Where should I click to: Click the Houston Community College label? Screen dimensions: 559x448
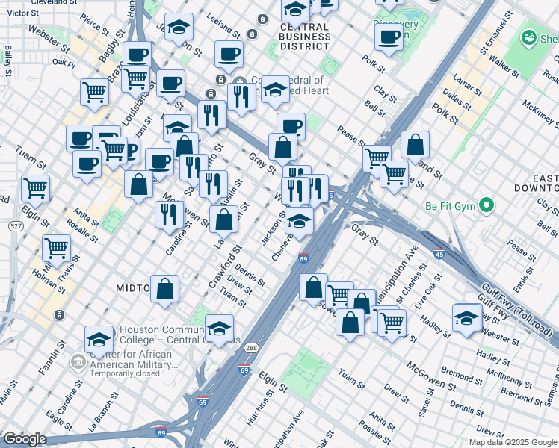click(x=180, y=335)
